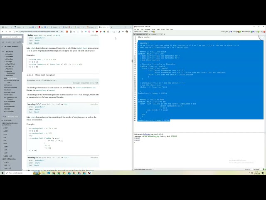The height and width of the screenshot is (200, 266).
Task: Open the DrRacket Help menu
Action: pyautogui.click(x=171, y=29)
